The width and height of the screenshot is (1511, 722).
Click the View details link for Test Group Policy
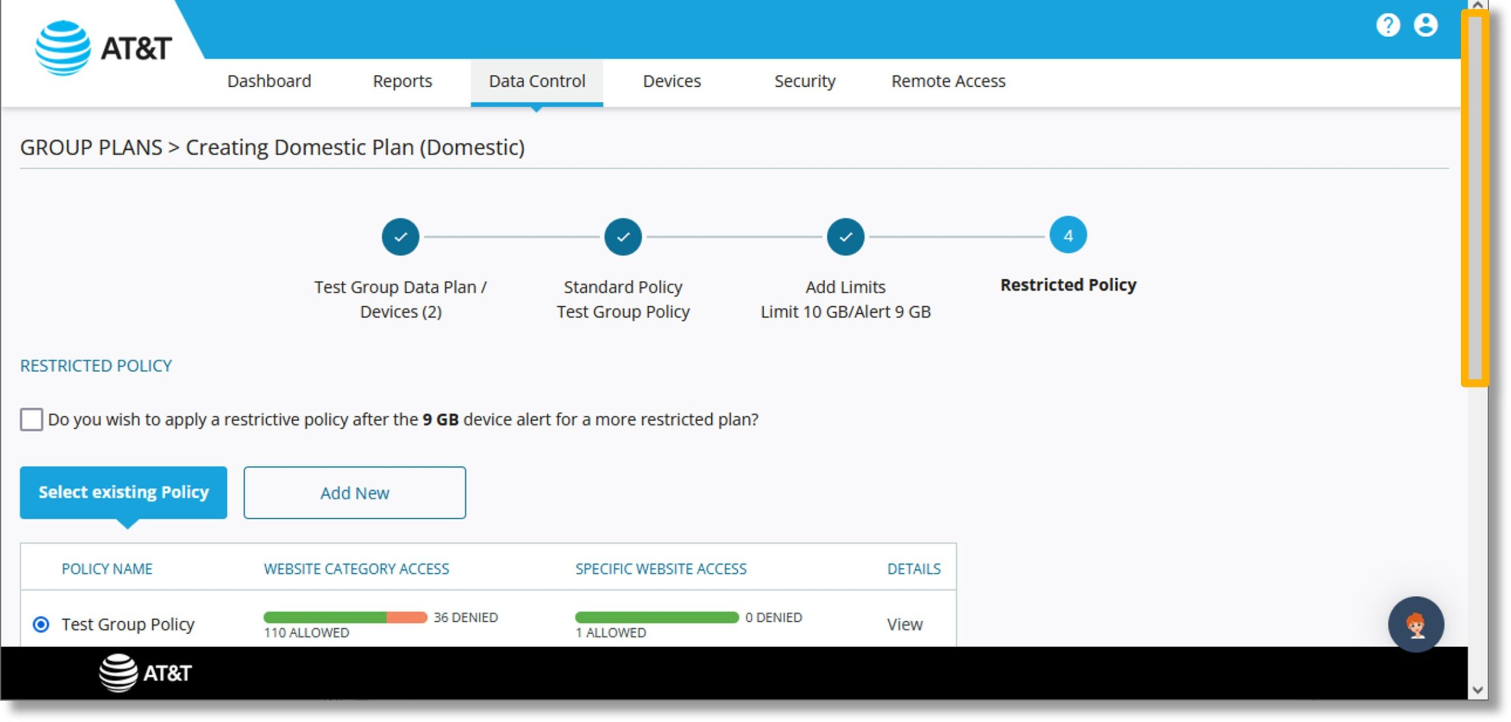click(x=904, y=624)
